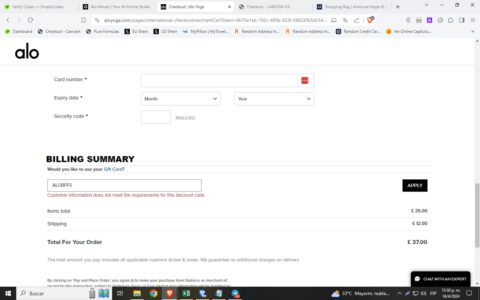Open Random Credit Card bookmark
Image resolution: width=480 pixels, height=300 pixels.
pos(358,31)
